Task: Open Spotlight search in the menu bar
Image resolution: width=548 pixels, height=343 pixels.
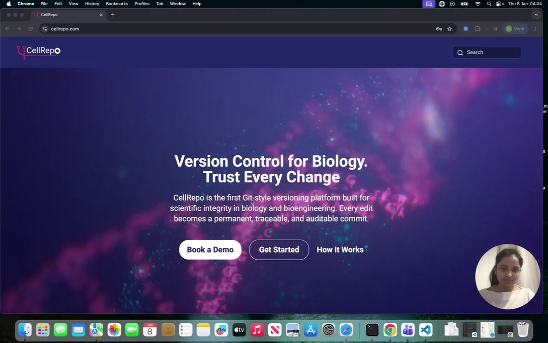Action: coord(489,4)
